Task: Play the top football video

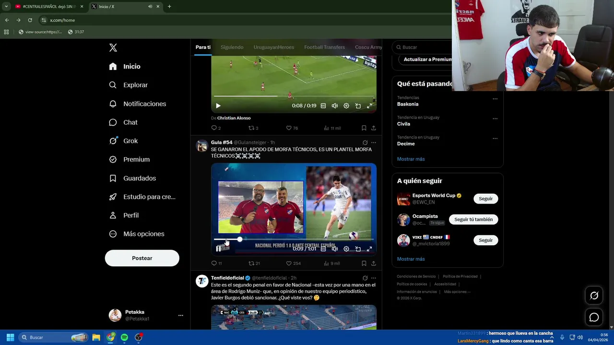Action: click(218, 106)
